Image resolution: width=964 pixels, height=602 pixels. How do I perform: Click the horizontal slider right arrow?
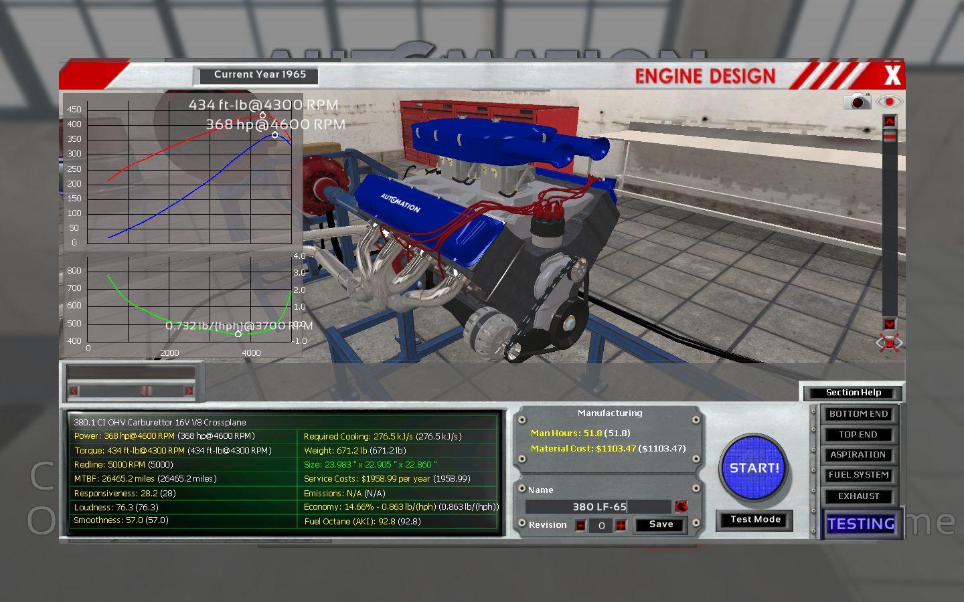[189, 391]
